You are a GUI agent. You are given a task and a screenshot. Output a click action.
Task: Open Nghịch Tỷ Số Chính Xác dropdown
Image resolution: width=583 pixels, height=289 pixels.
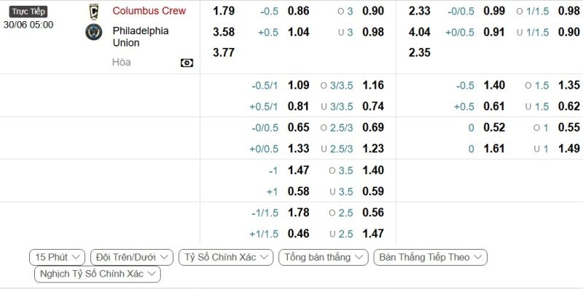[x=98, y=274]
